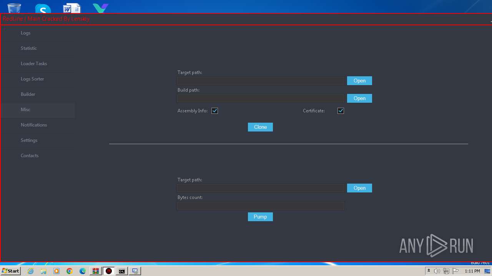
Task: Open the Word document desktop icon
Action: pos(72,8)
